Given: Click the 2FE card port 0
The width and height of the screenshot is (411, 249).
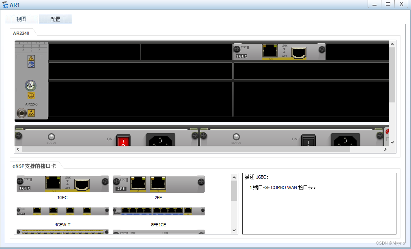Looking at the screenshot, I should pos(138,183).
